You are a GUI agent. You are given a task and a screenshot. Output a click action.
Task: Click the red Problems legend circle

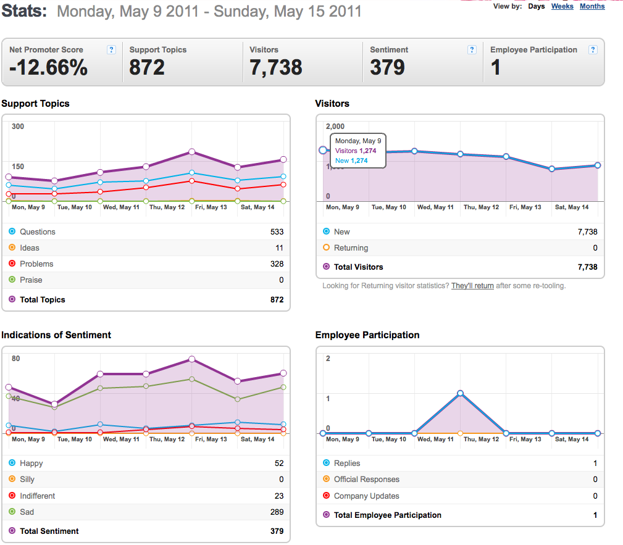coord(12,264)
